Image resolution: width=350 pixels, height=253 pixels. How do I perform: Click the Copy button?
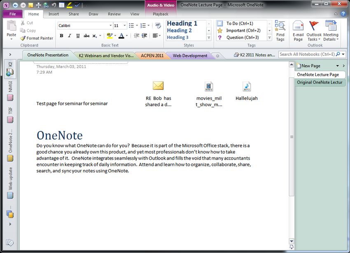tap(28, 30)
